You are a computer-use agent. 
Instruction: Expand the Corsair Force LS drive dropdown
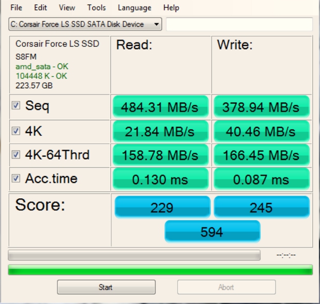[x=85, y=24]
